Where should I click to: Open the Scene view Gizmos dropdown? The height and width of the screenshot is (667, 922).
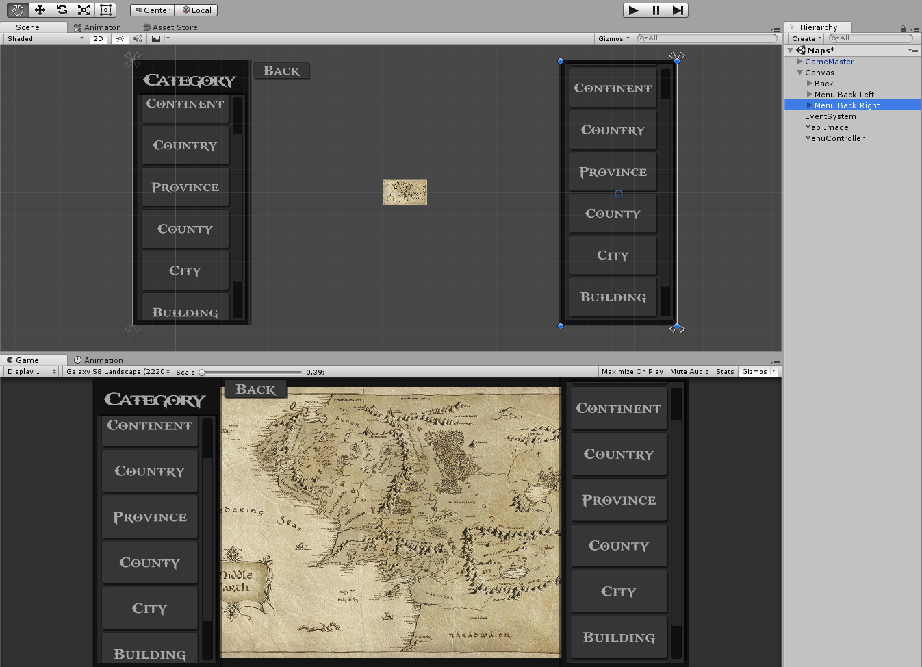coord(614,38)
